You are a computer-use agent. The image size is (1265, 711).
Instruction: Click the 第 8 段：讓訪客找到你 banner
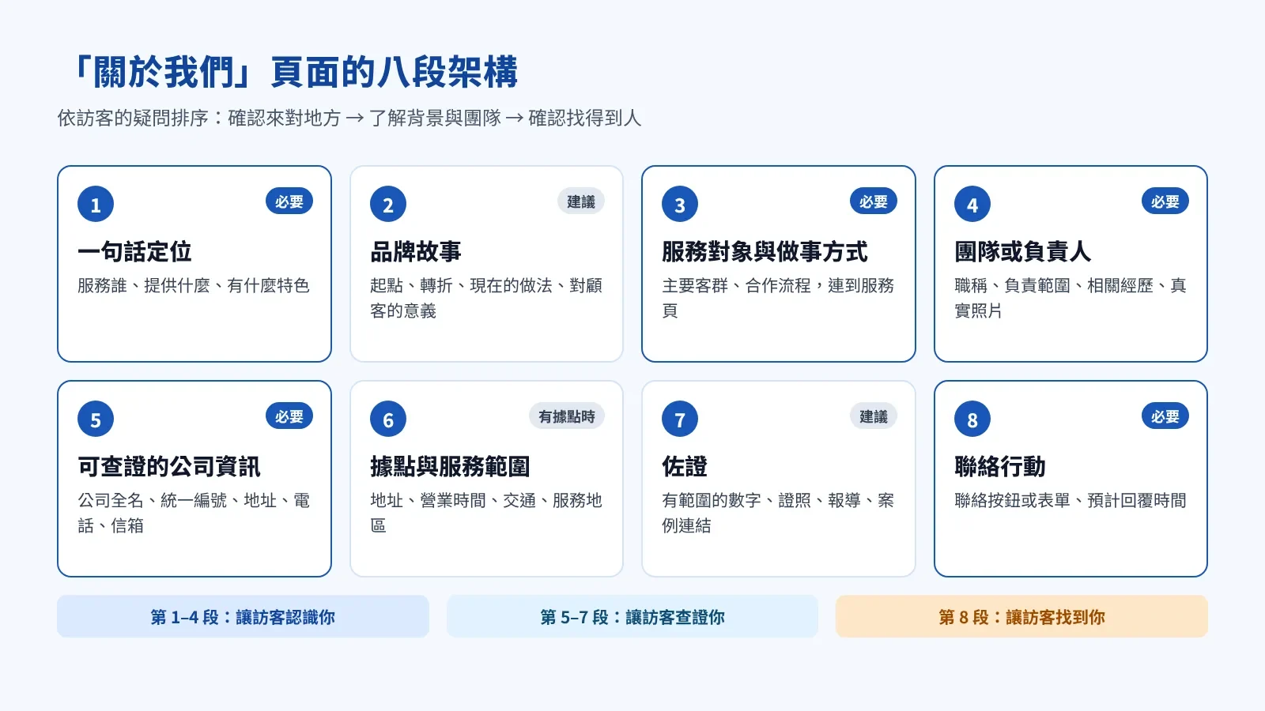(x=1021, y=616)
